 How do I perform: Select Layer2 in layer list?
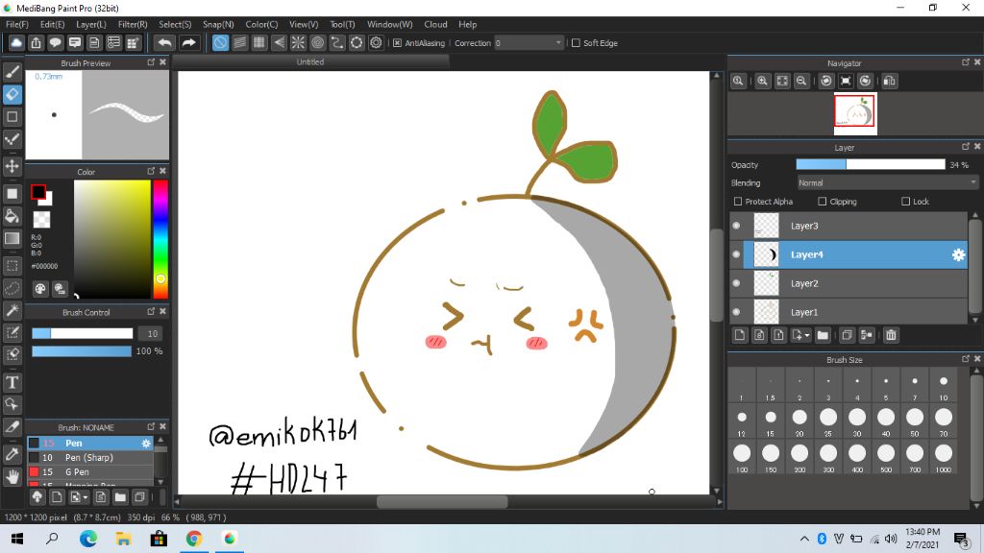[x=856, y=283]
